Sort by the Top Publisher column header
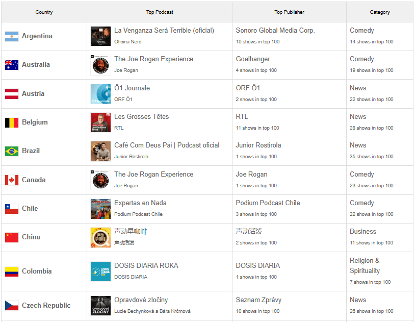Image resolution: width=415 pixels, height=322 pixels. coord(289,12)
